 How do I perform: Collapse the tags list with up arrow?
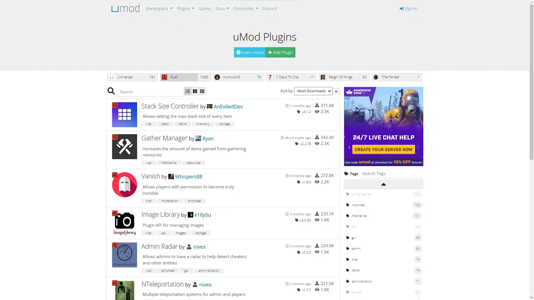[x=383, y=184]
